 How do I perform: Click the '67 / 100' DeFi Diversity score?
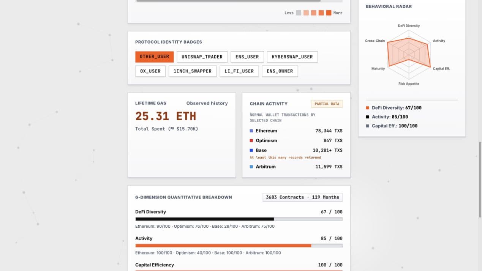(332, 212)
